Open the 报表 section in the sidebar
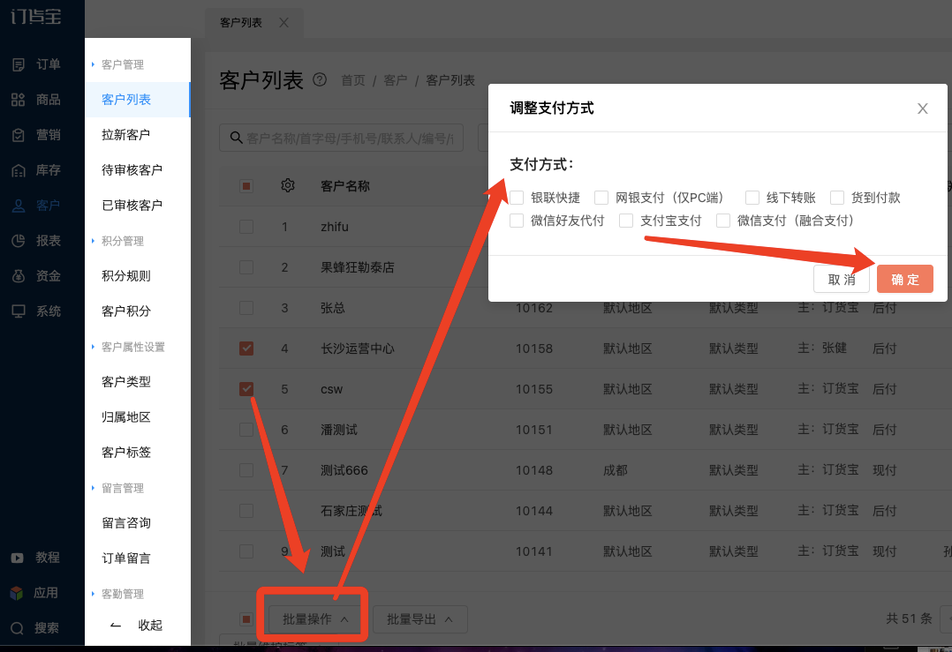952x652 pixels. click(36, 241)
